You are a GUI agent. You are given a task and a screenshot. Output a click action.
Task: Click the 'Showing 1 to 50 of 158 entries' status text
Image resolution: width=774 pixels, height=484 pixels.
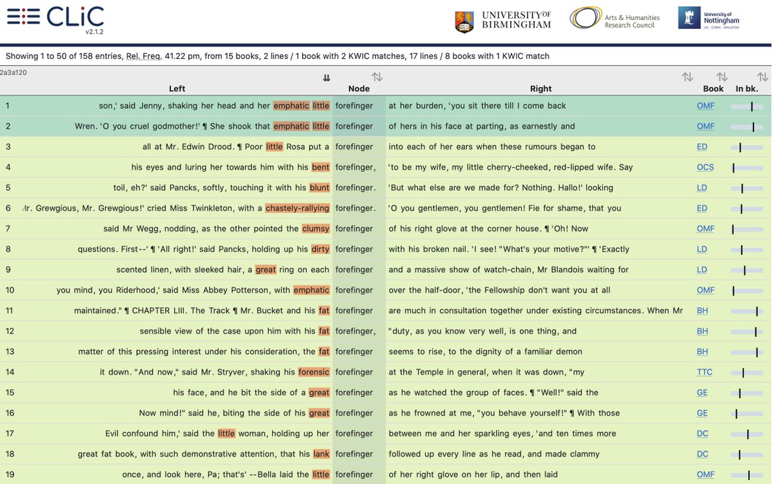pyautogui.click(x=64, y=56)
